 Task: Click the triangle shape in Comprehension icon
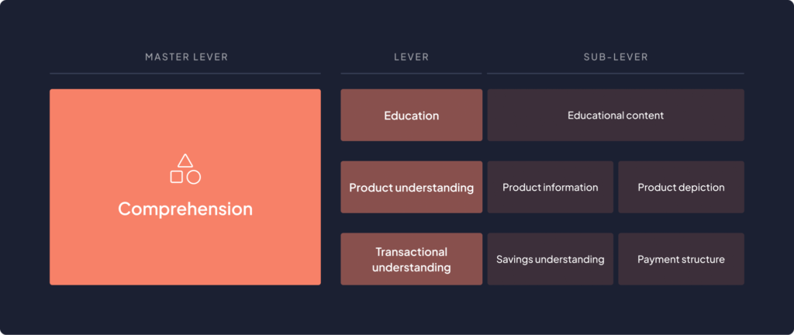(185, 161)
